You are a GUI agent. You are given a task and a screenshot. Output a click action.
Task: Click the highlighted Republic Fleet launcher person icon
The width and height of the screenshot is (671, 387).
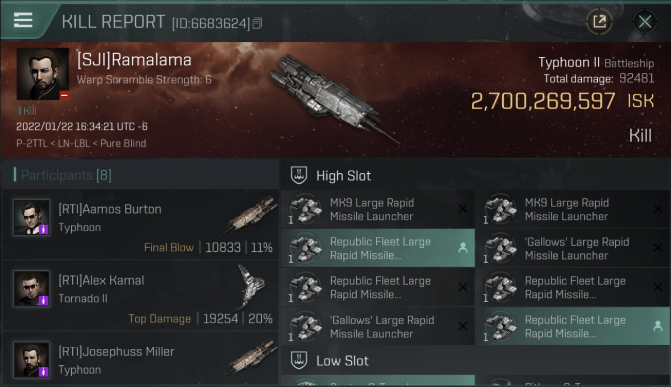(463, 248)
